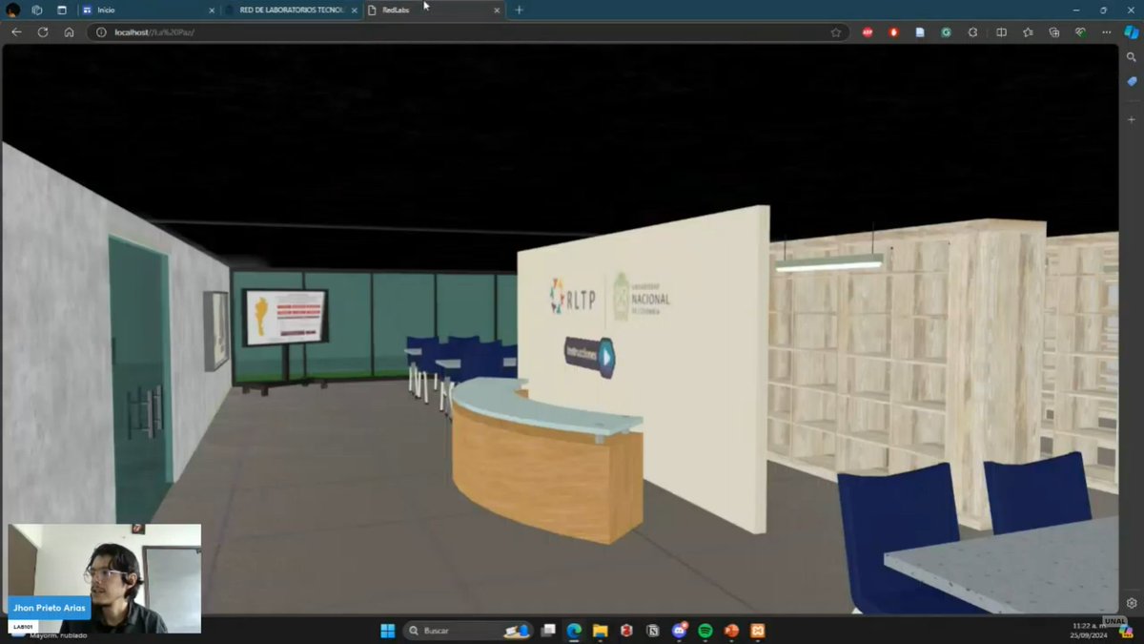This screenshot has height=644, width=1144.
Task: Open the Windows Start menu
Action: (387, 631)
